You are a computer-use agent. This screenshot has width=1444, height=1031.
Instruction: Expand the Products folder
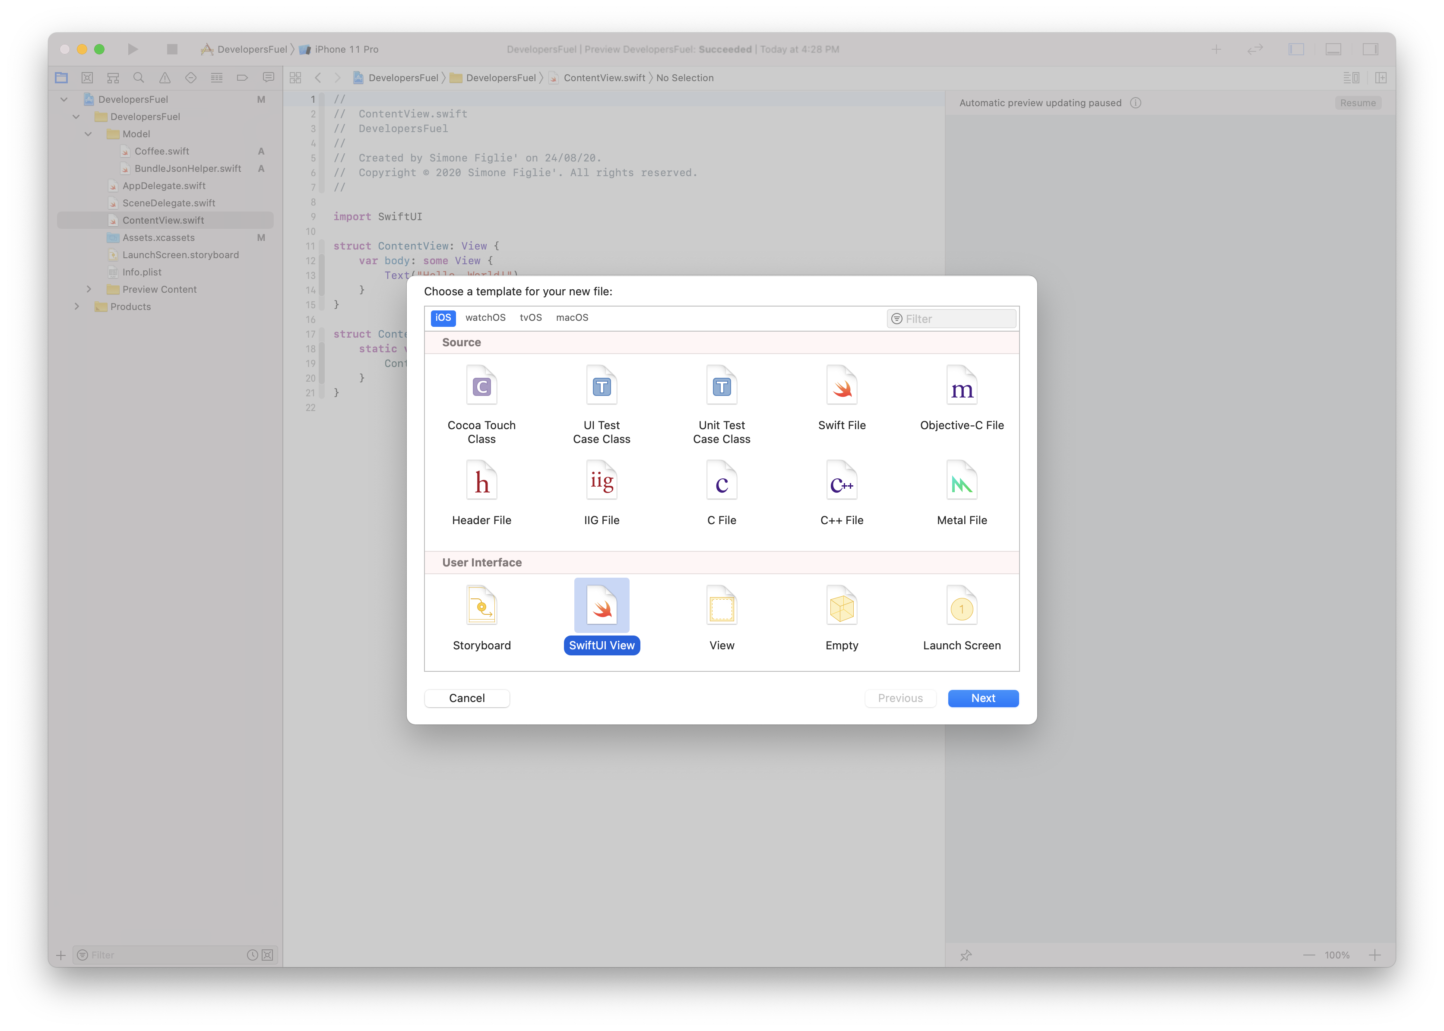(76, 306)
